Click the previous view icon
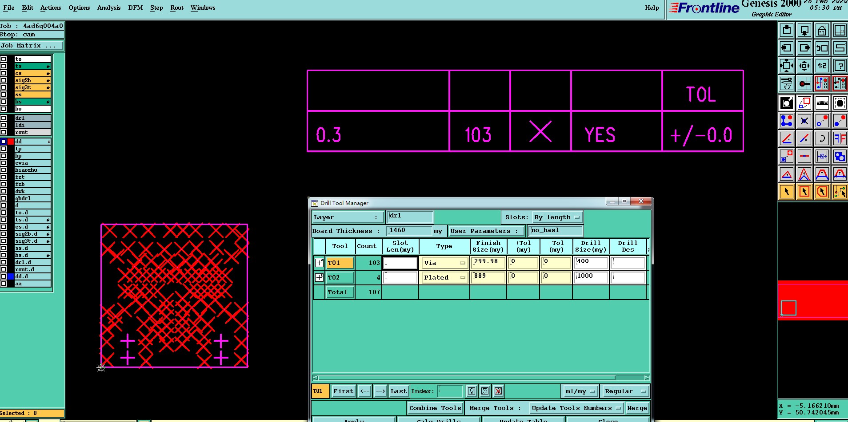Screen dimensions: 848x422 [822, 48]
